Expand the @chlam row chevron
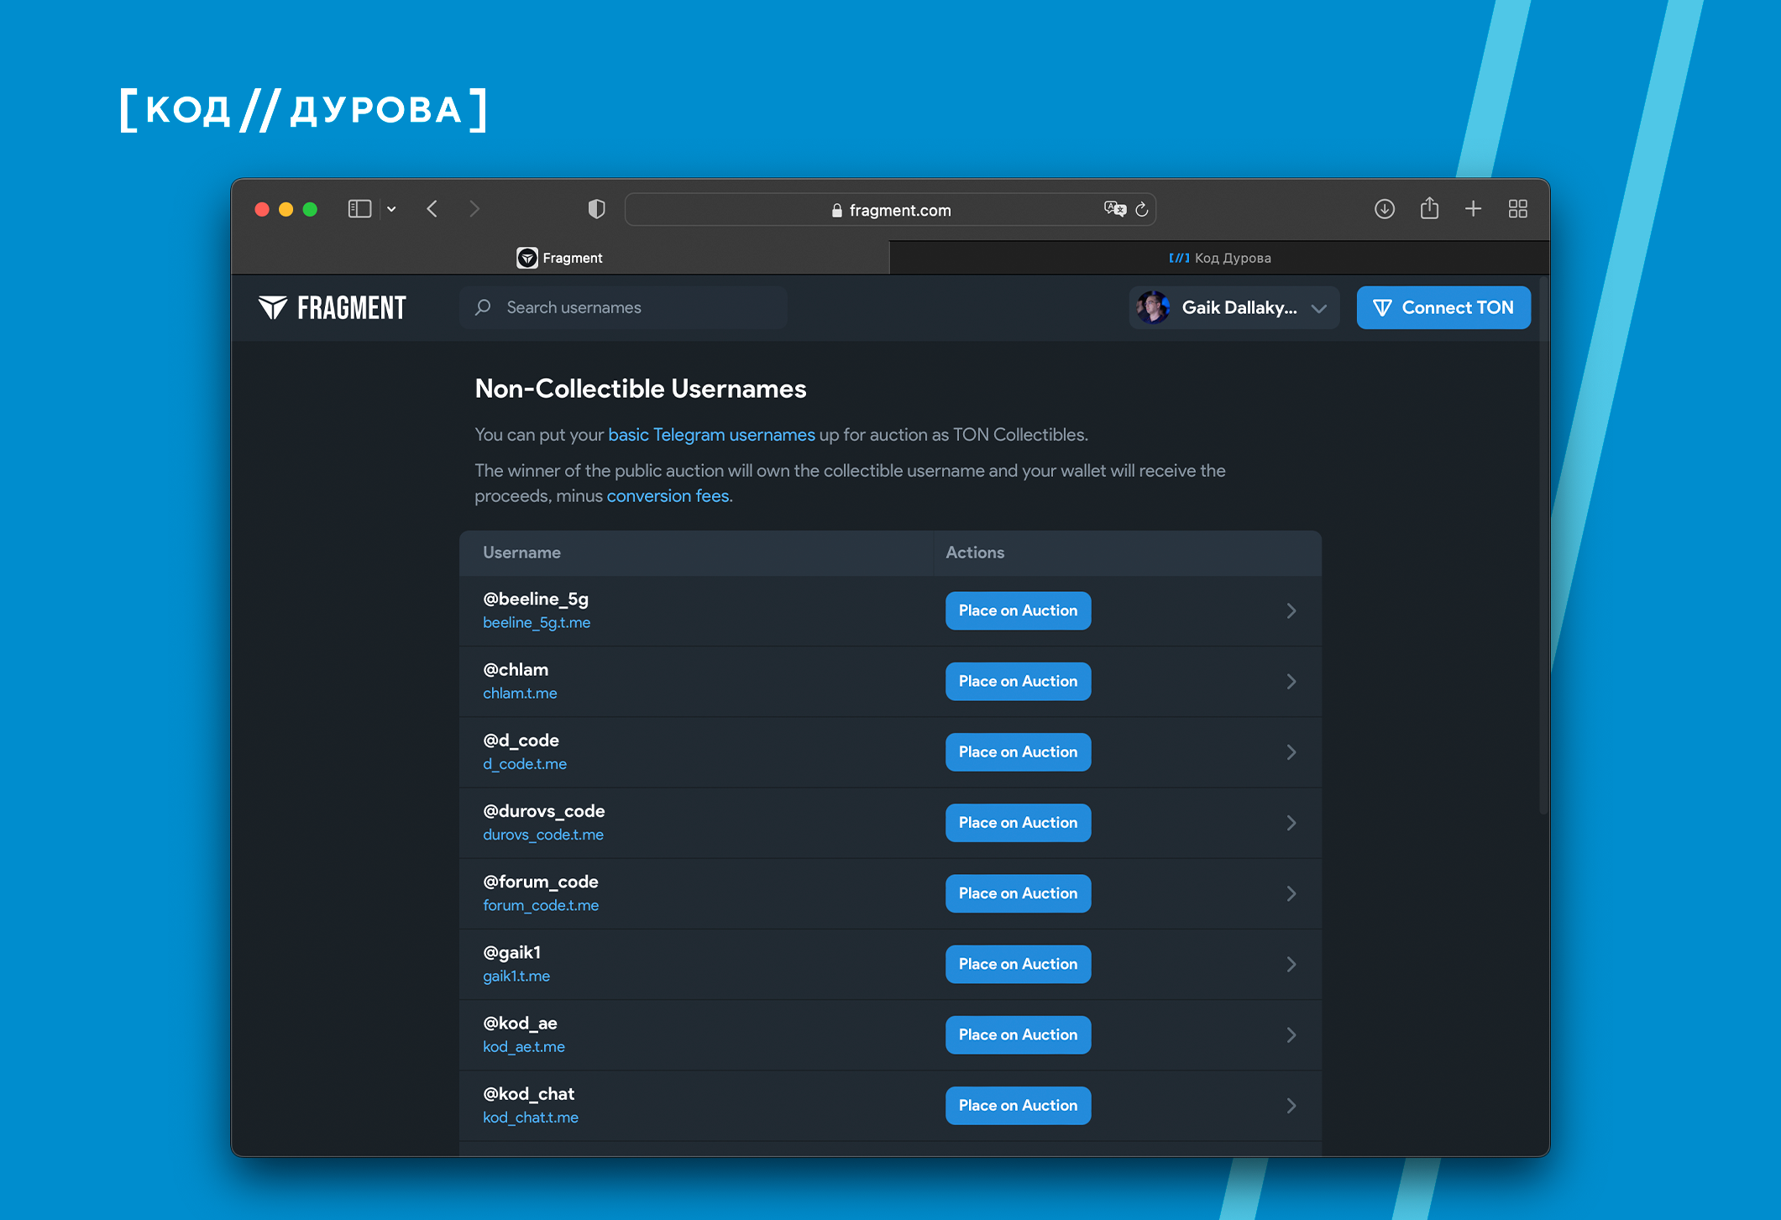This screenshot has width=1781, height=1220. click(1291, 682)
